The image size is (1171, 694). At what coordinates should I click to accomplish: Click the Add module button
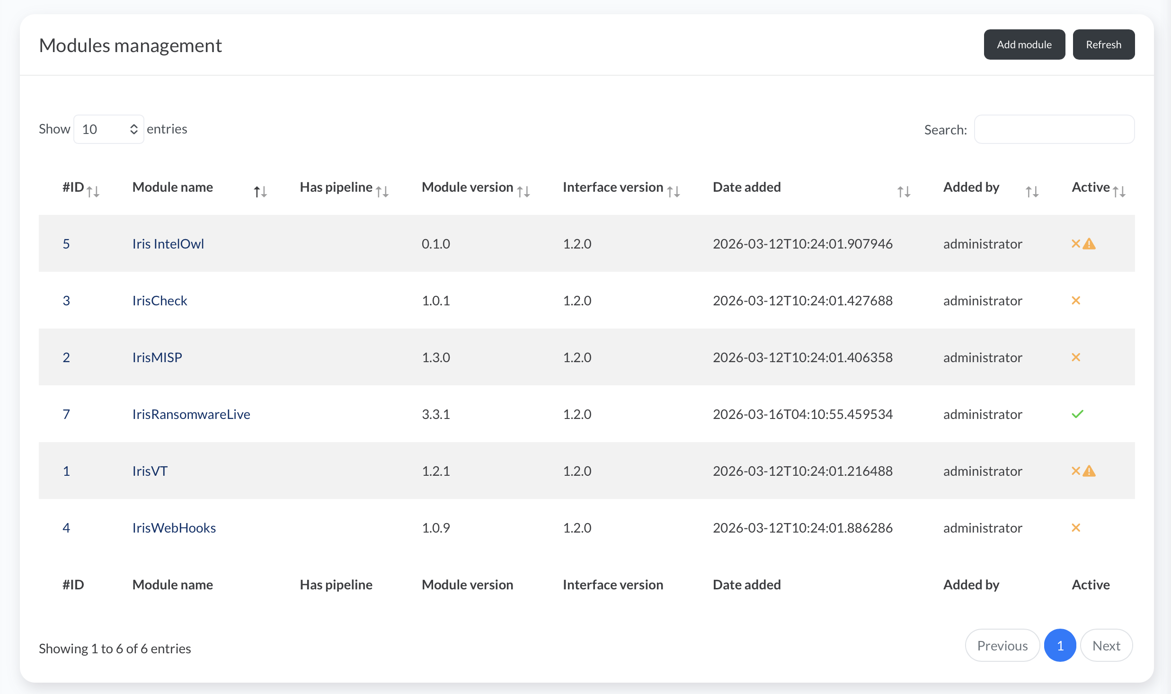(x=1024, y=44)
